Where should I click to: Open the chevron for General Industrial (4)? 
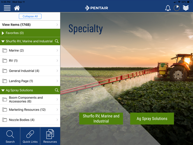pos(57,71)
